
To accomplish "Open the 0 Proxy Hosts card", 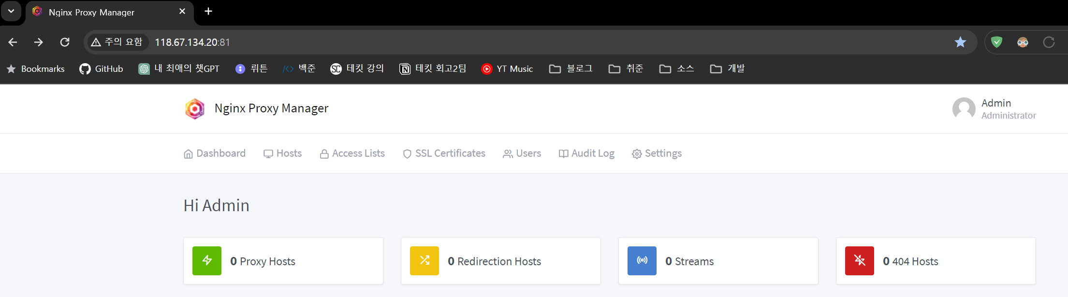I will pyautogui.click(x=283, y=261).
